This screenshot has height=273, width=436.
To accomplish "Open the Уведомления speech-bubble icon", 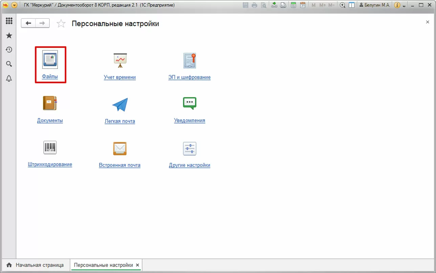I will pos(190,103).
